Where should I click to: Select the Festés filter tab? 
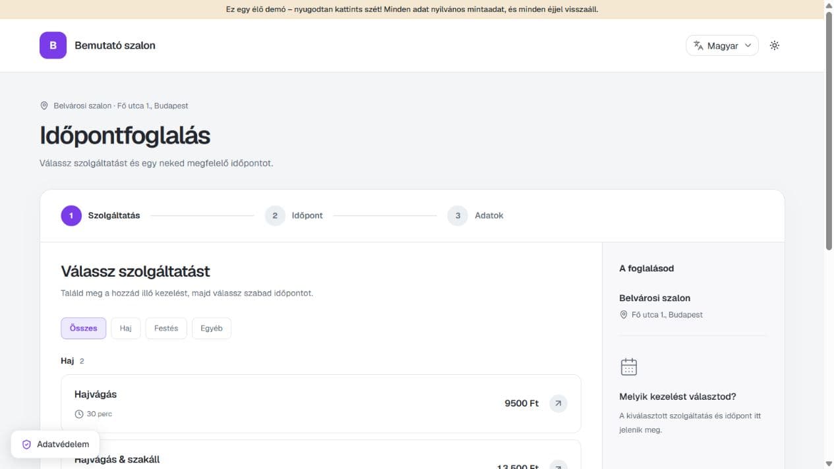(x=166, y=328)
